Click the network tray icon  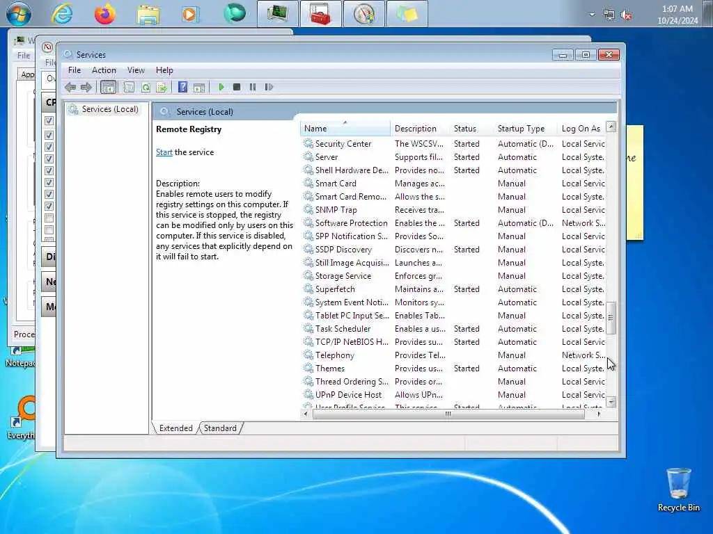tap(609, 15)
